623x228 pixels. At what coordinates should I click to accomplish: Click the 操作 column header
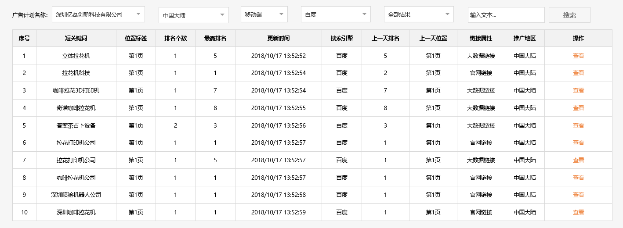[x=578, y=38]
